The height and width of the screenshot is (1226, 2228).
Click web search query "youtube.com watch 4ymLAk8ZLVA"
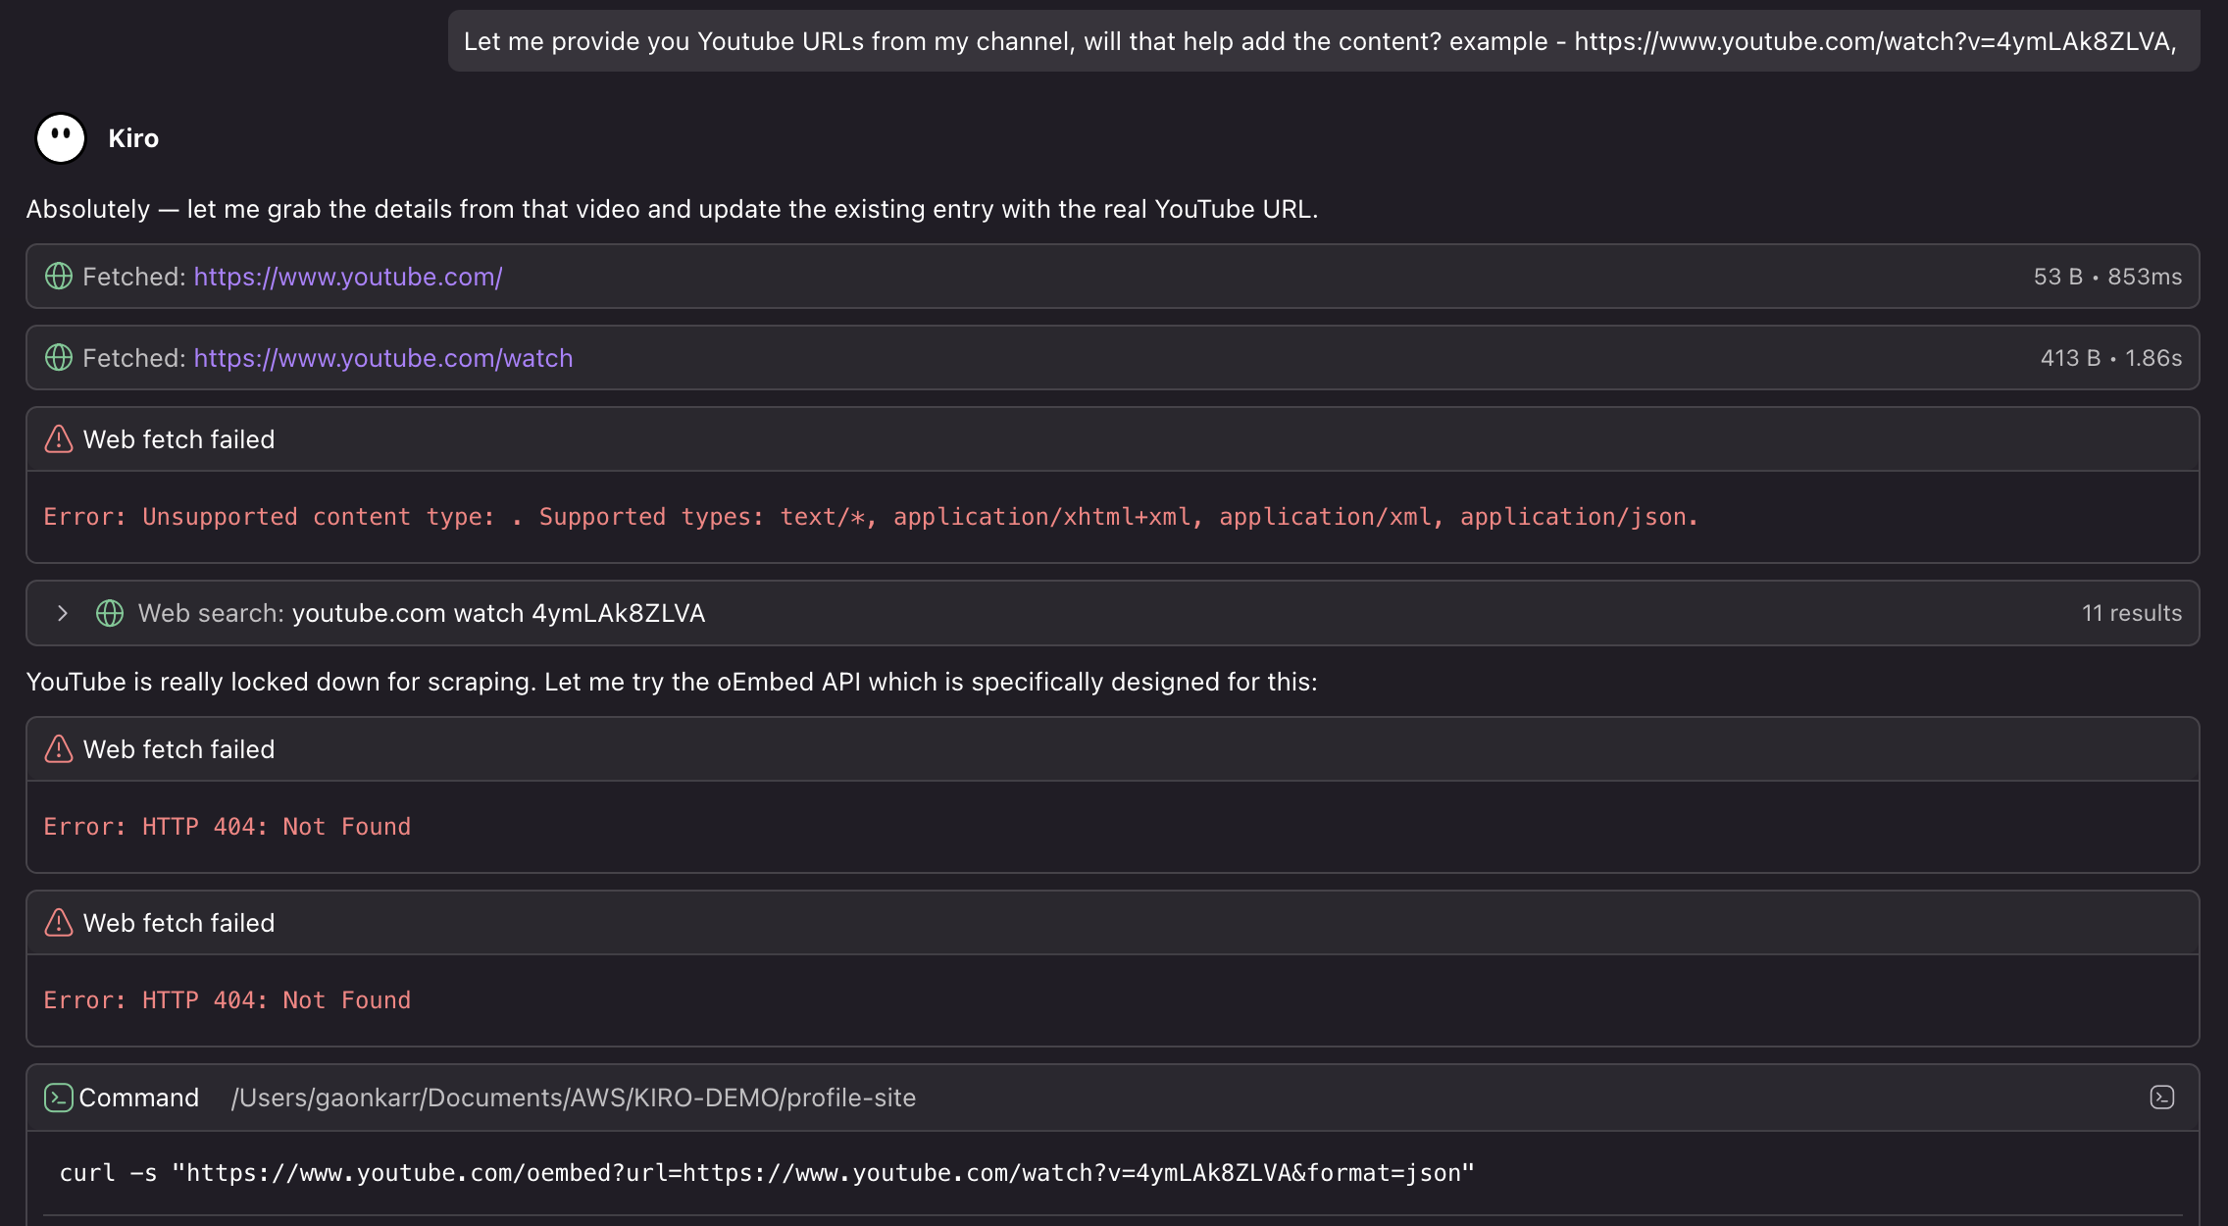tap(498, 613)
